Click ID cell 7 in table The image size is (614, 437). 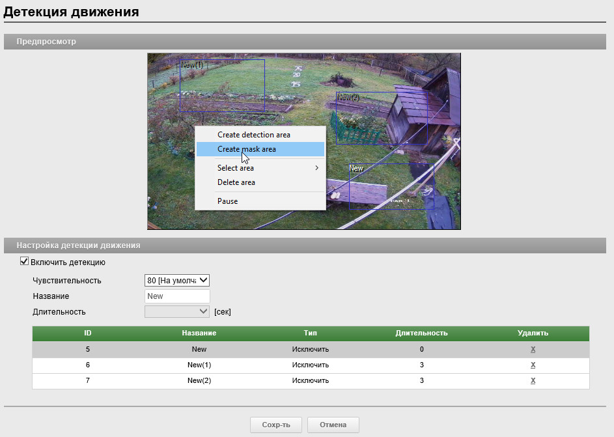click(x=88, y=380)
